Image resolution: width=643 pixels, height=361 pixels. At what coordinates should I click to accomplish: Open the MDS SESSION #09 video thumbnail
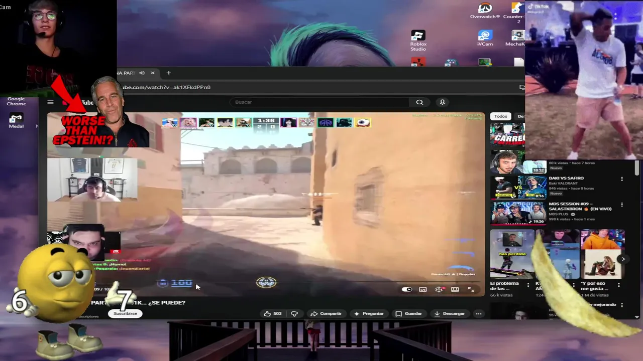(518, 213)
